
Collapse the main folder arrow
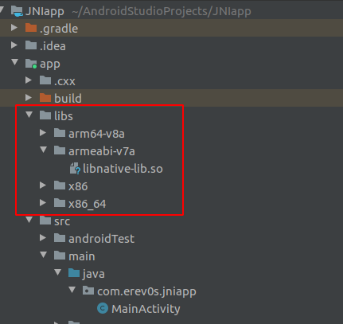(x=43, y=255)
